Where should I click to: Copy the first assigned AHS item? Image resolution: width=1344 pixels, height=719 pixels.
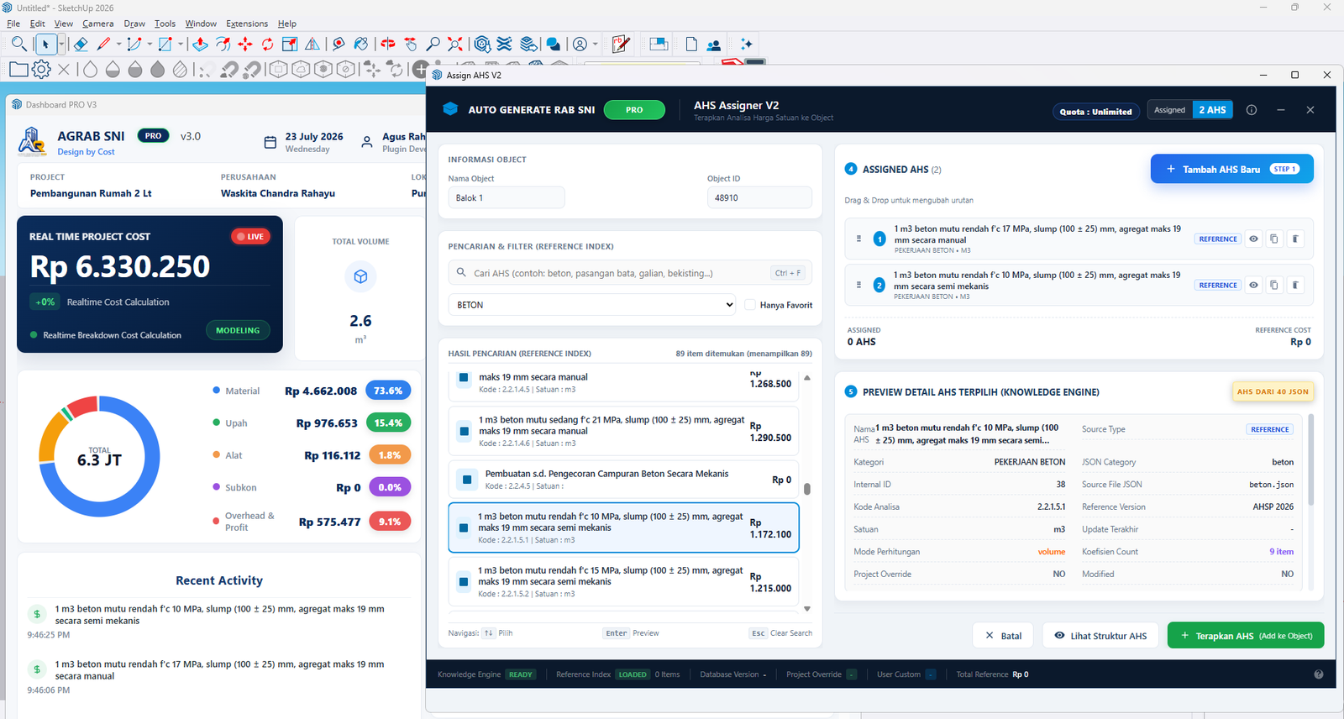tap(1274, 239)
